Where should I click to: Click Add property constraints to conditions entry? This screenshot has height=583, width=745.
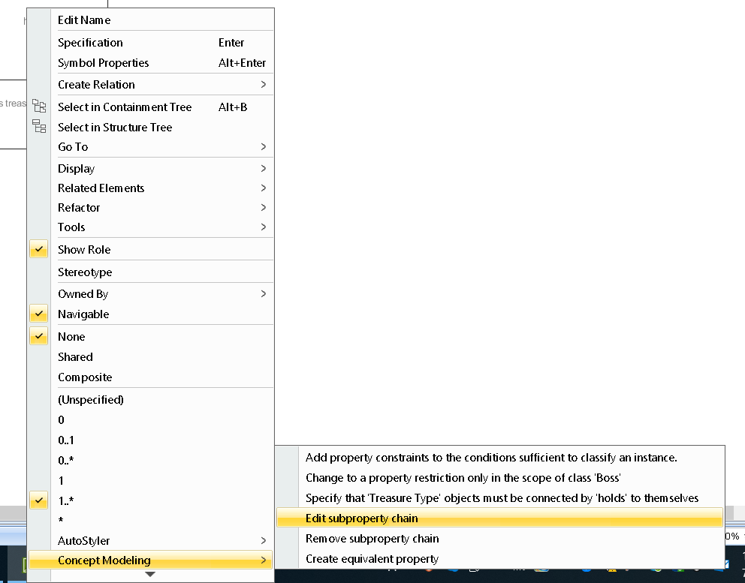[499, 458]
